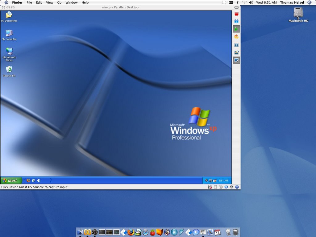Stop the virtual machine with the red button
This screenshot has width=316, height=237.
[236, 14]
